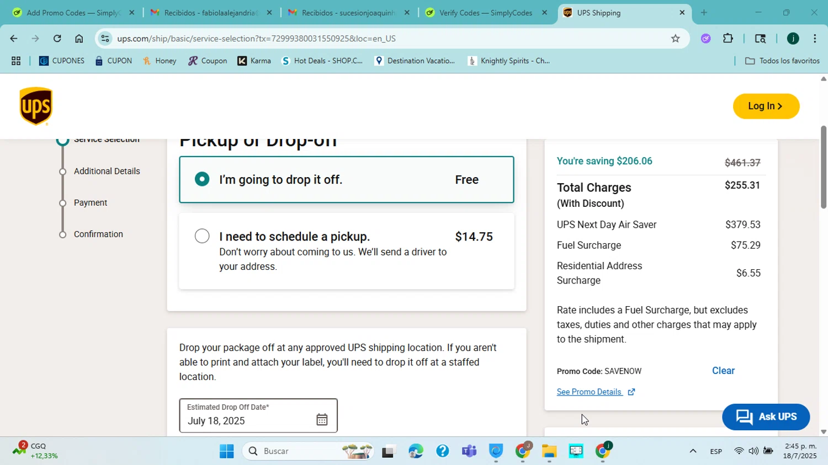This screenshot has height=465, width=828.
Task: Click the browser address bar URL
Action: [x=256, y=39]
